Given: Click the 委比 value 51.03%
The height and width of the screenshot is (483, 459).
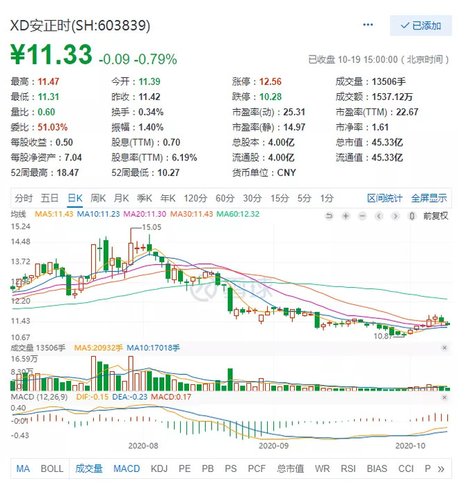Looking at the screenshot, I should (x=52, y=127).
